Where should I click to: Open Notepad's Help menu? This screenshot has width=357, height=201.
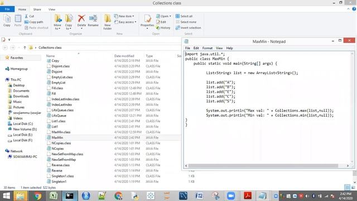tap(229, 48)
